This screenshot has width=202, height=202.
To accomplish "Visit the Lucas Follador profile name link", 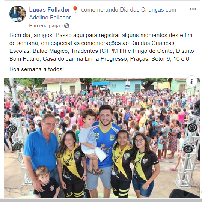I will (50, 10).
